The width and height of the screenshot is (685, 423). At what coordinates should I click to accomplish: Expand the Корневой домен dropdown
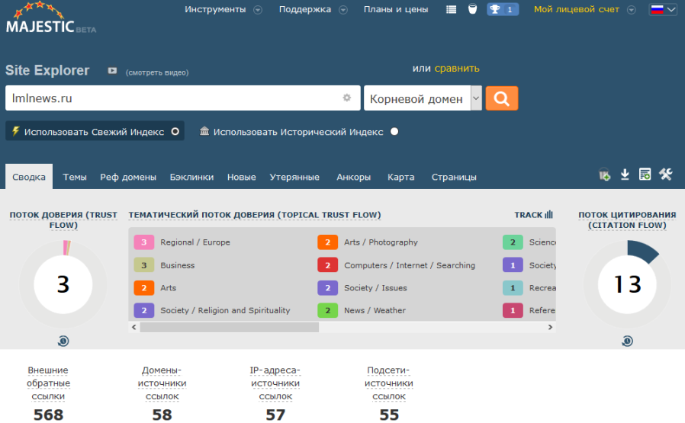(x=476, y=98)
